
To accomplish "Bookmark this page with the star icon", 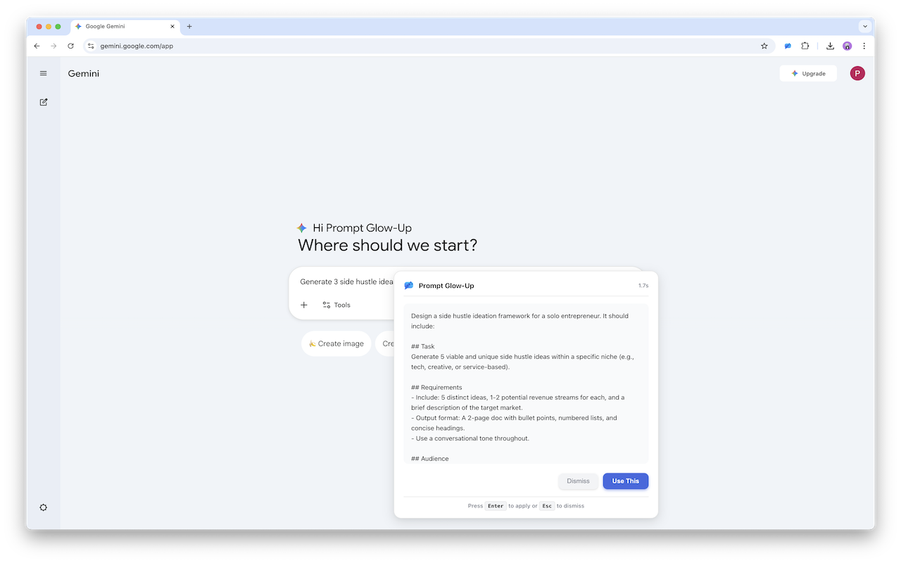I will coord(764,46).
